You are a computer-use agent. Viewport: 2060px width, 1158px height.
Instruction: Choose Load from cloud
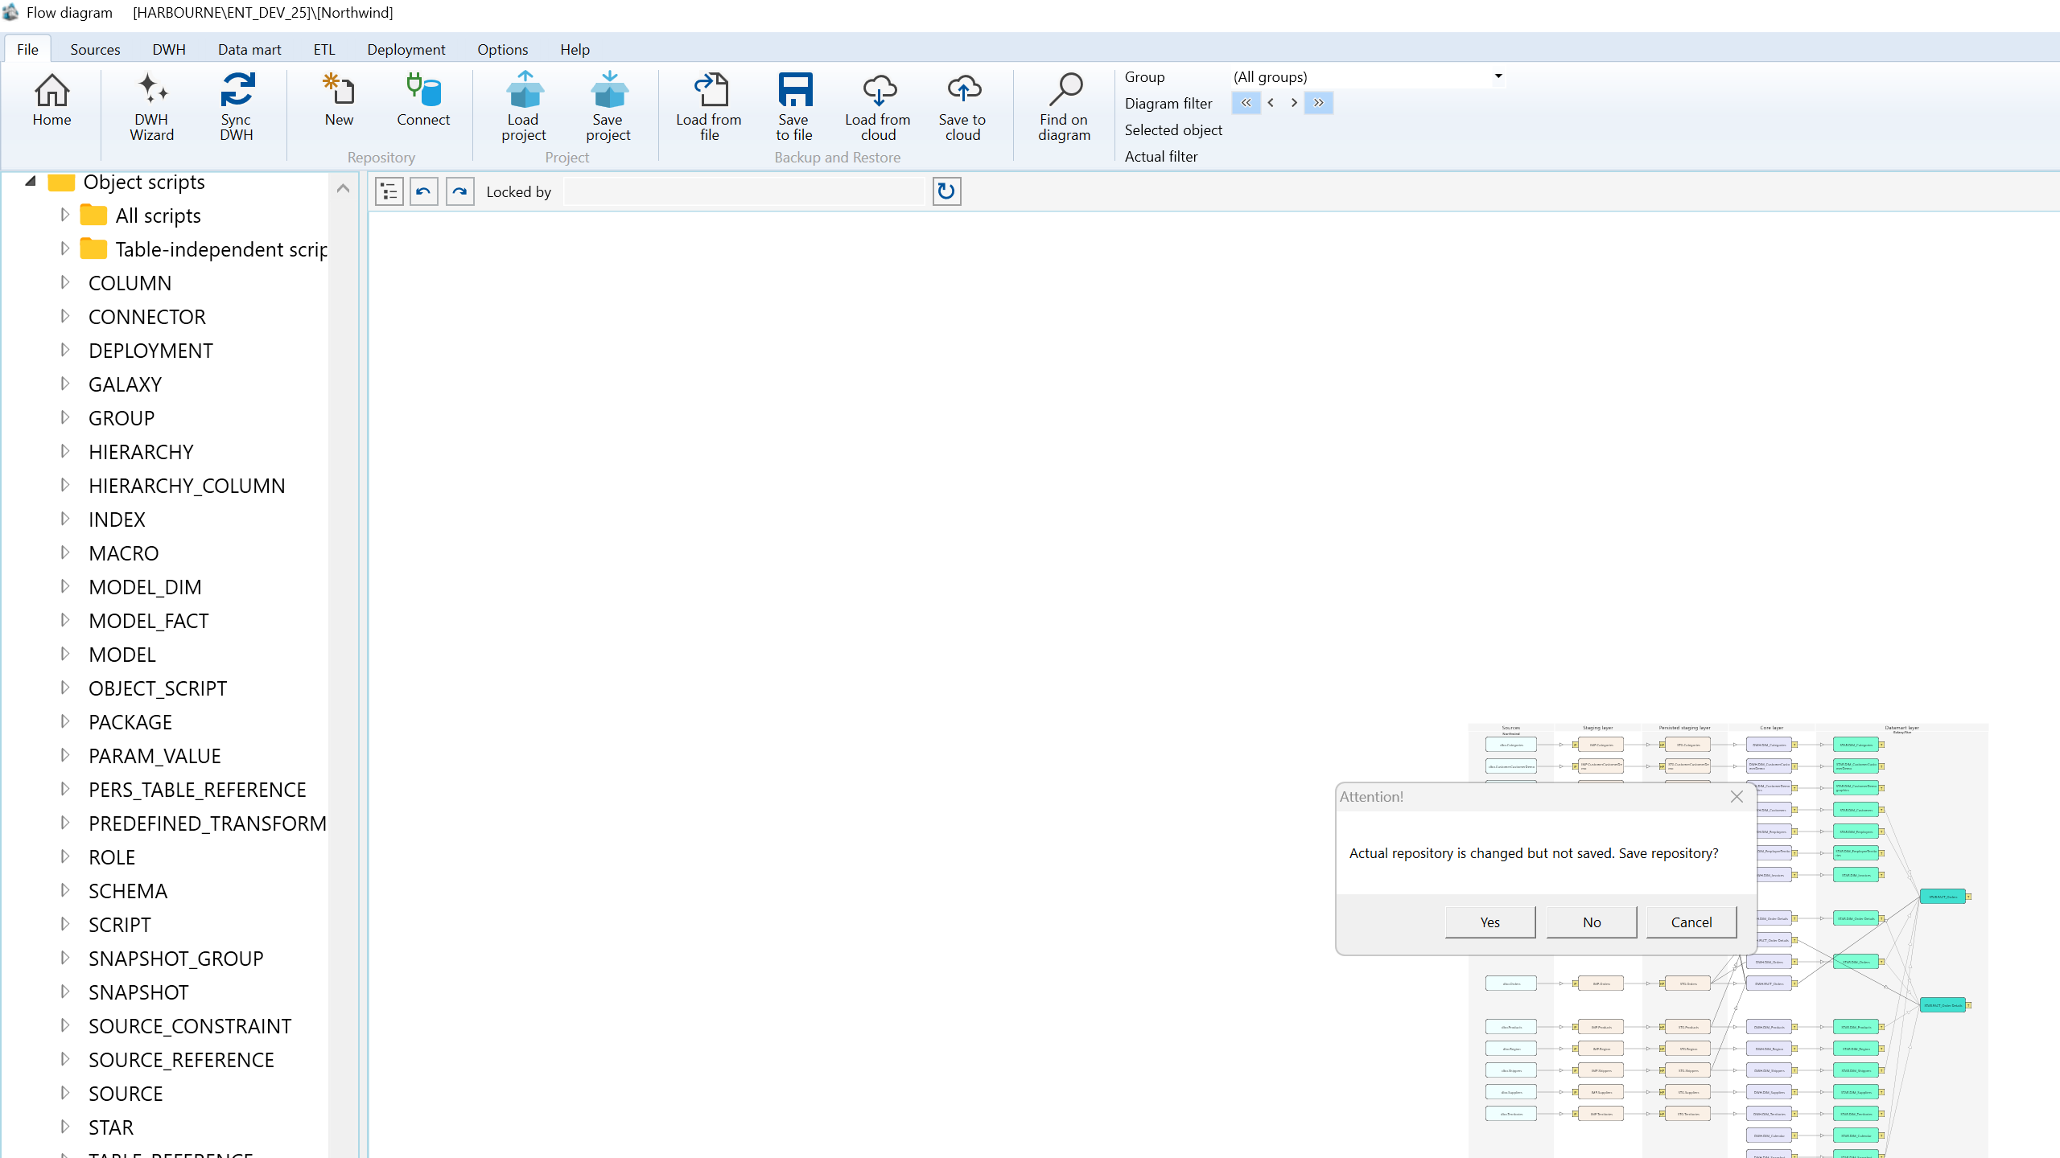coord(878,107)
